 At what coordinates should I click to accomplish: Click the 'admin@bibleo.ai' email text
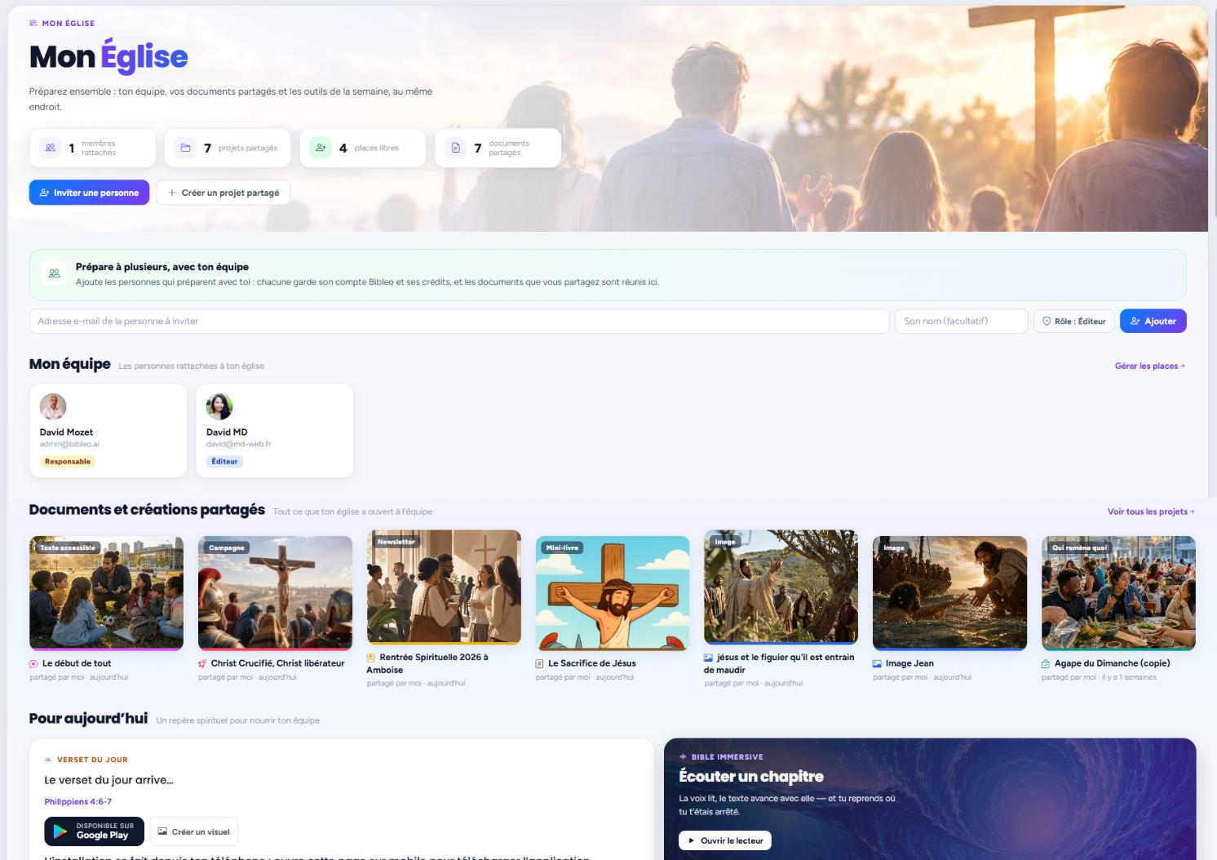tap(69, 445)
